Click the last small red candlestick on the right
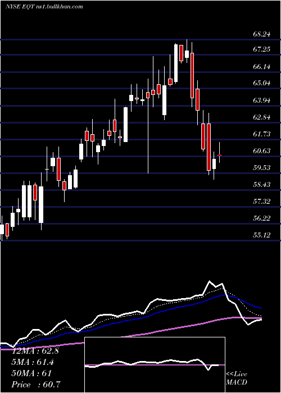Viewport: 281px width, 393px height. [220, 155]
